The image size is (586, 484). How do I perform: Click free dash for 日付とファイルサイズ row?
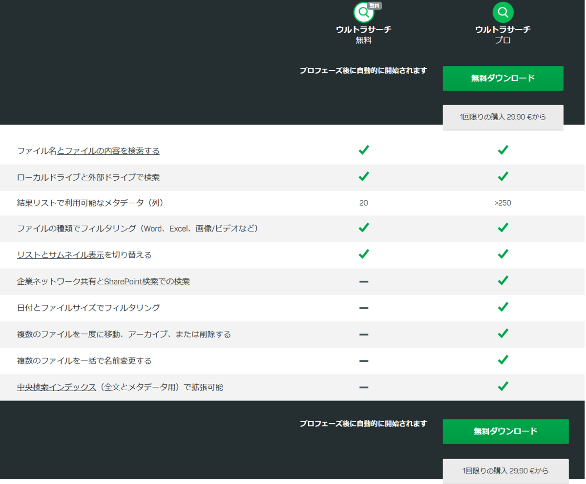click(x=363, y=308)
